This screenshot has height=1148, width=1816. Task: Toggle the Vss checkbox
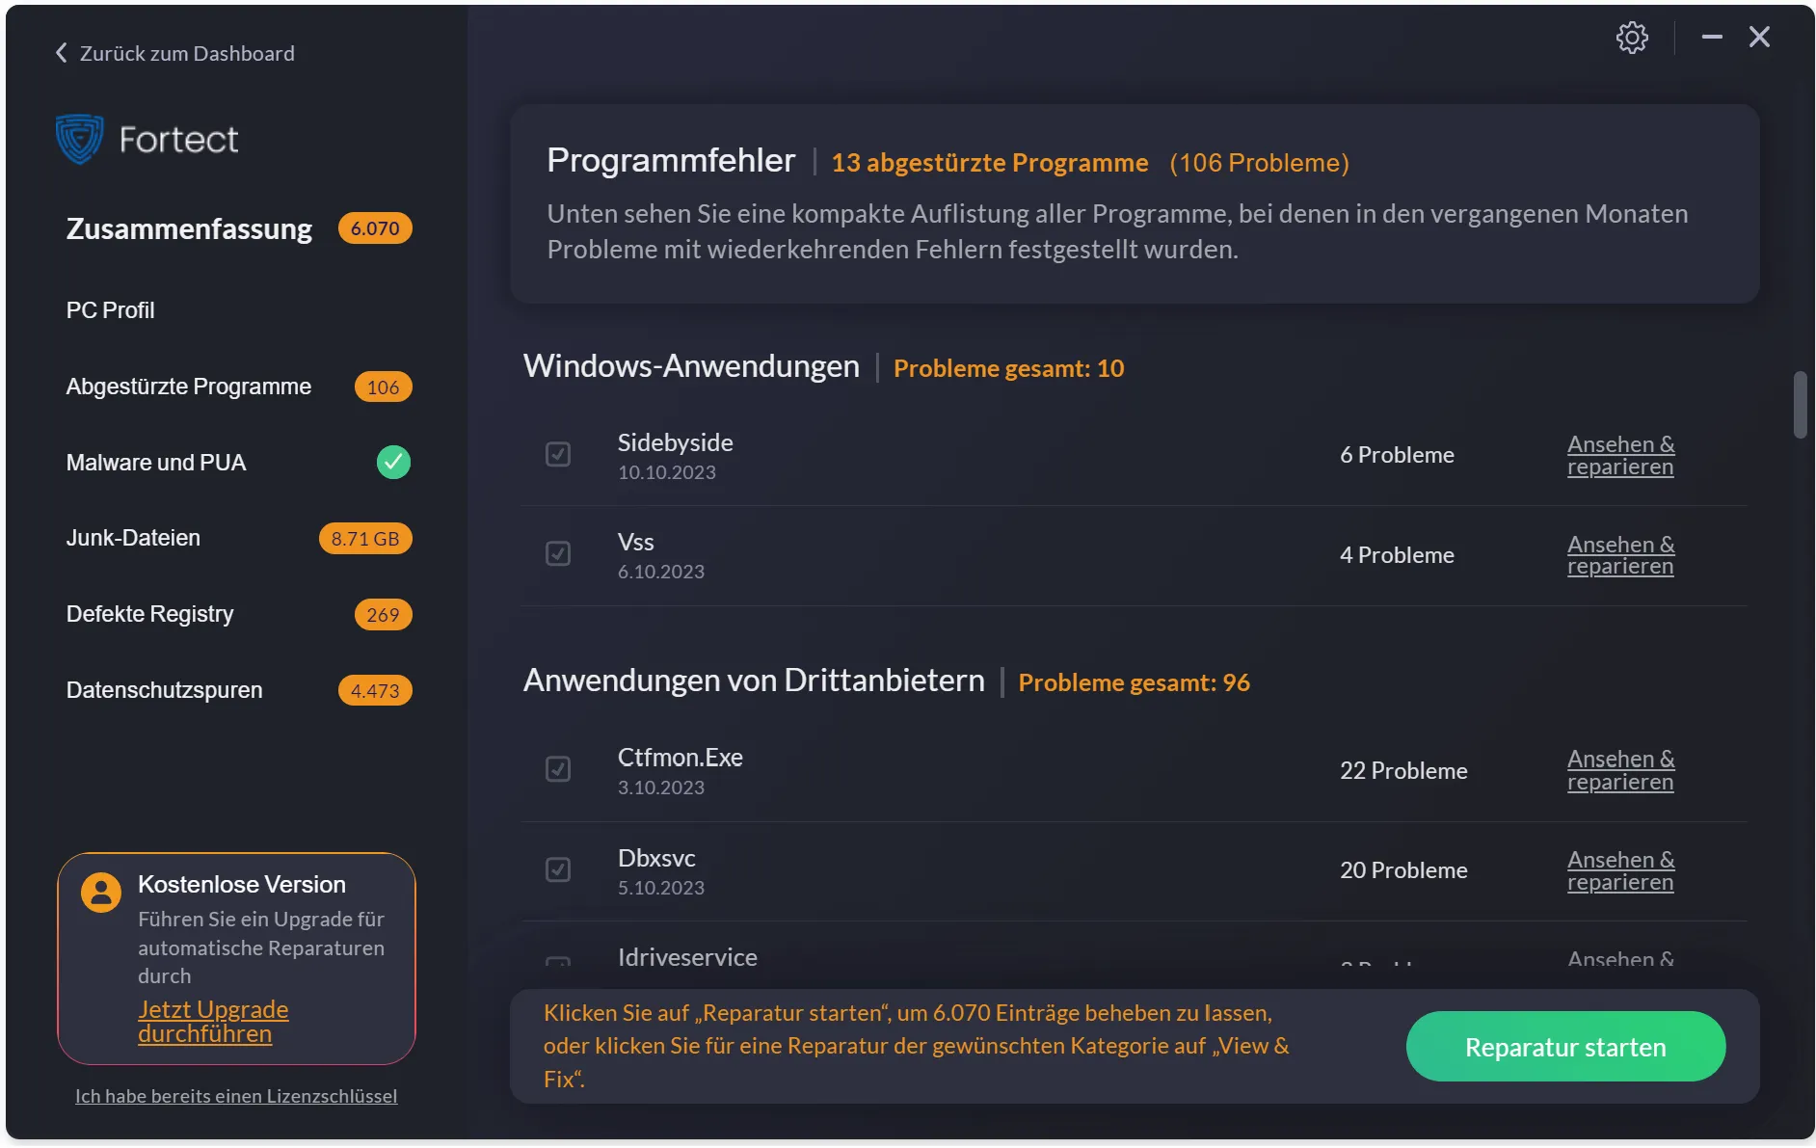558,554
